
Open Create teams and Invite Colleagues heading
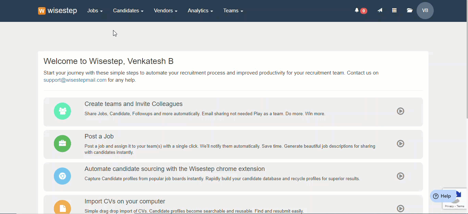point(134,104)
